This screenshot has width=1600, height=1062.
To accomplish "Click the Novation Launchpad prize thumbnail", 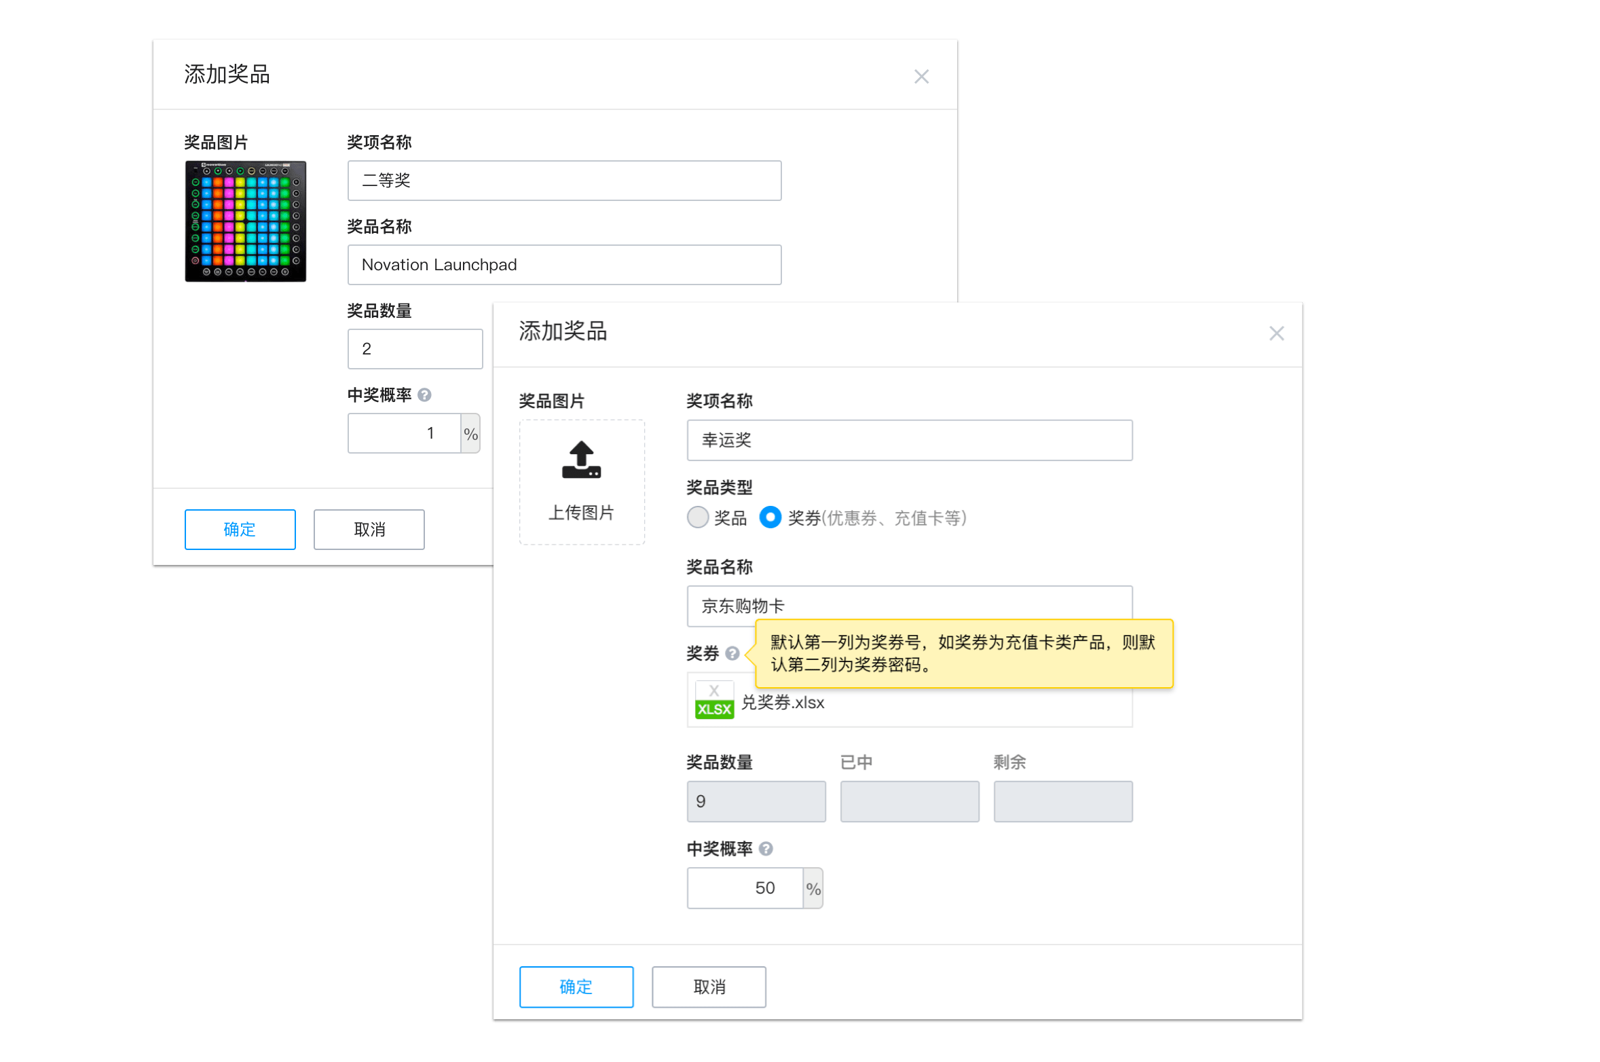I will (x=245, y=221).
